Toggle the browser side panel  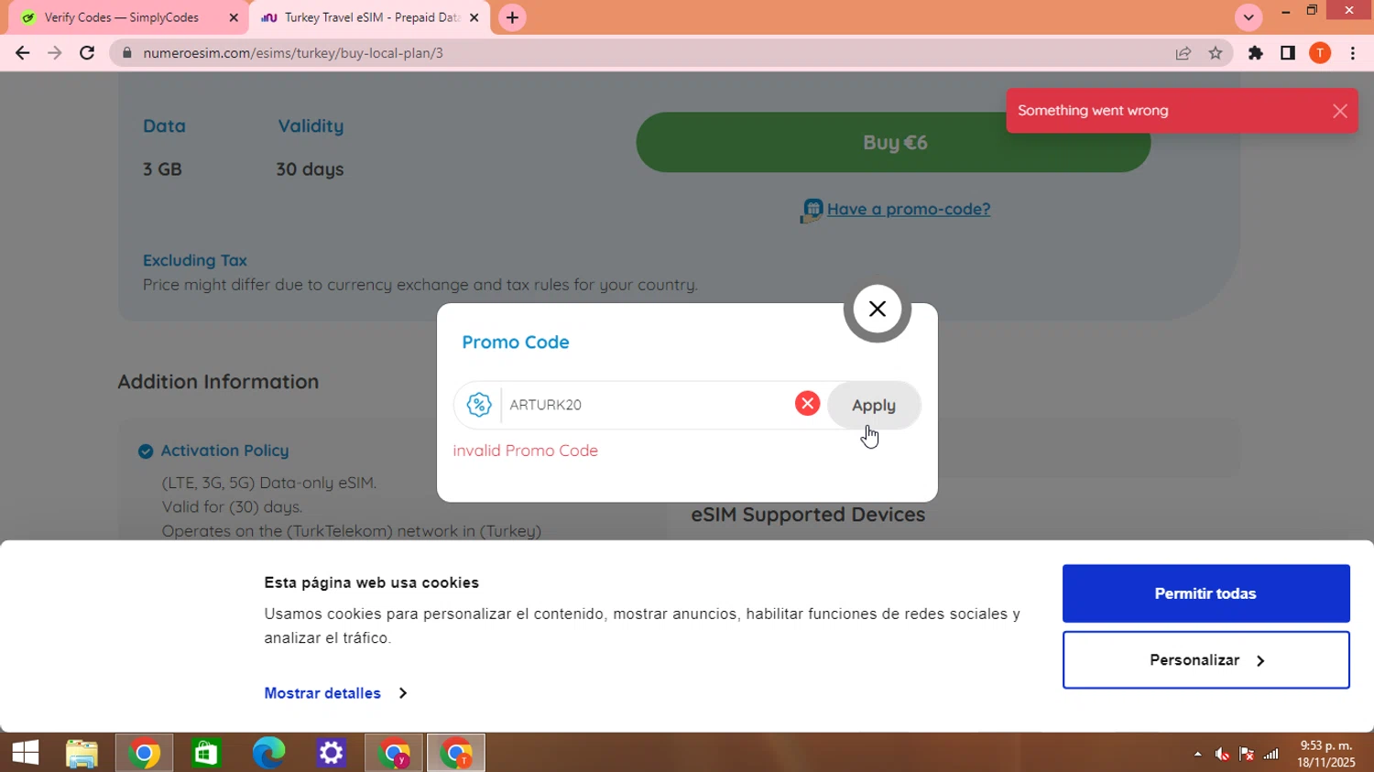1288,53
